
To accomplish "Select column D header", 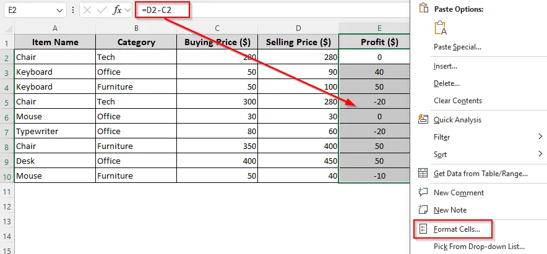I will click(x=298, y=28).
